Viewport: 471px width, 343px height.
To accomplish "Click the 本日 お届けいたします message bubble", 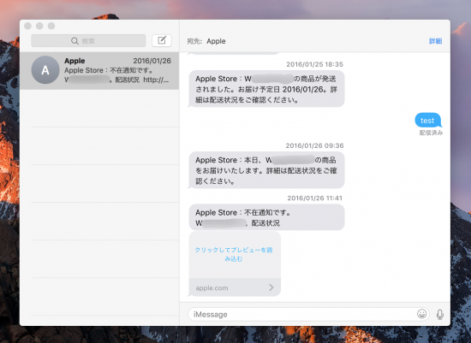I will point(266,170).
